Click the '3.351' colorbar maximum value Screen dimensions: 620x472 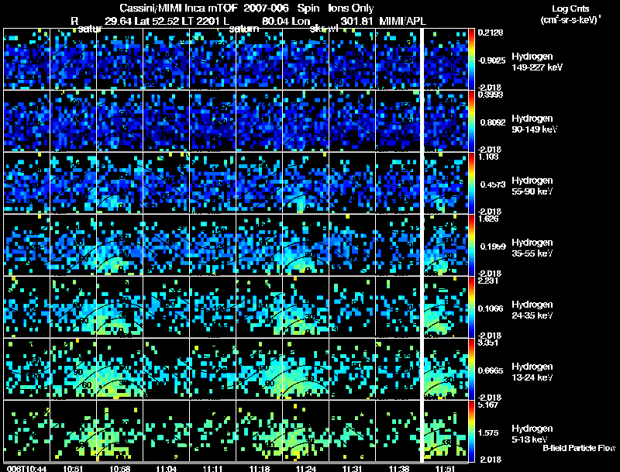tap(488, 343)
